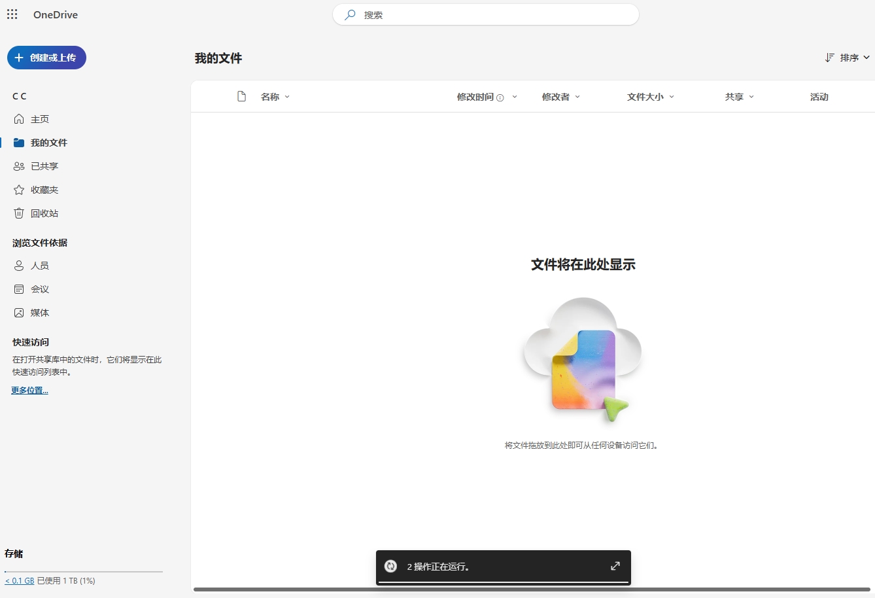Click the people icon next to 已共享
Screen dimensions: 875x598
19,166
